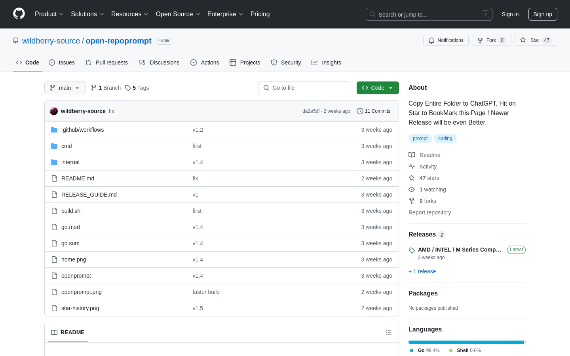Click the Sign up button

click(543, 14)
